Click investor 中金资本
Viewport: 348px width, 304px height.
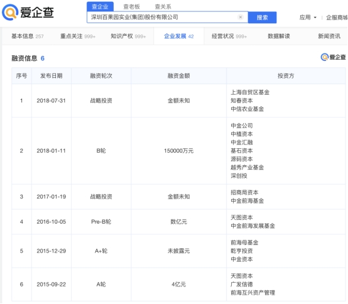242,259
